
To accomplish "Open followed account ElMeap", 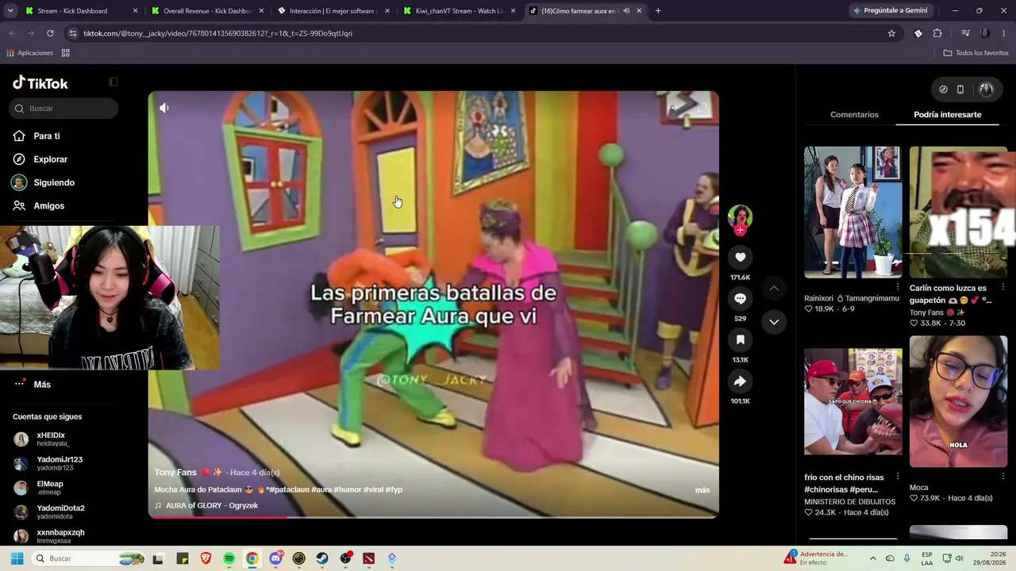I will pyautogui.click(x=50, y=488).
